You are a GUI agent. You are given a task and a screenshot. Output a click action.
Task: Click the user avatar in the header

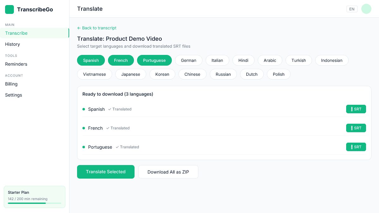point(366,9)
